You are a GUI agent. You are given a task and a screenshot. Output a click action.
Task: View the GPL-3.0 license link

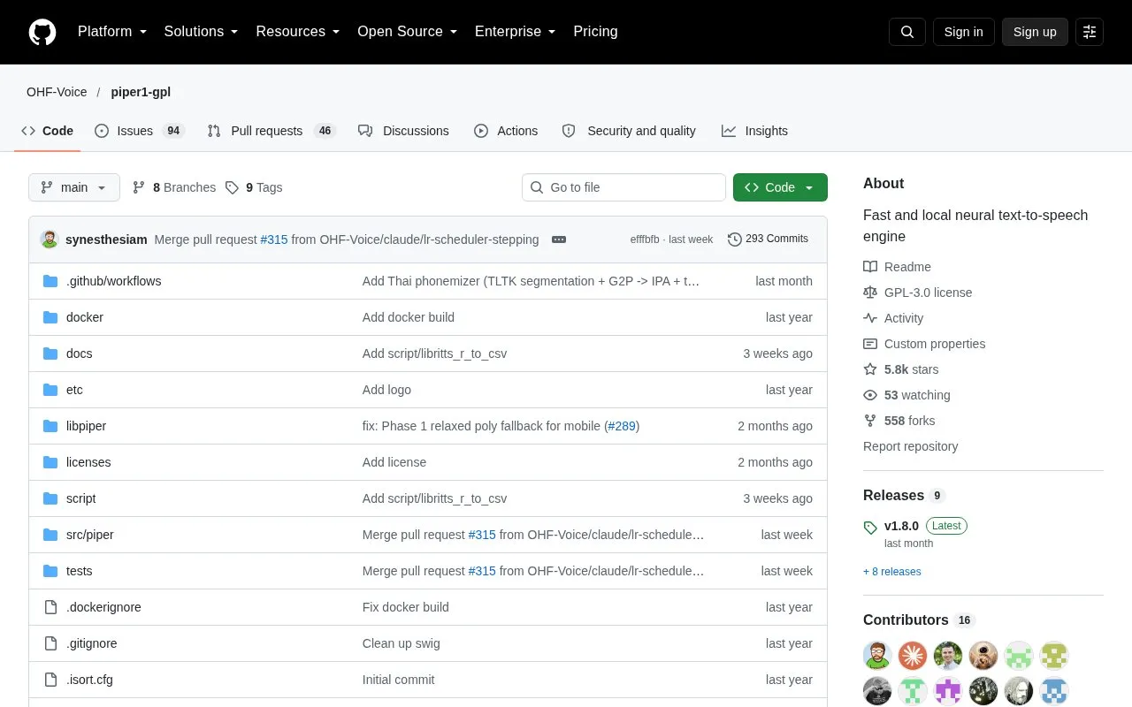[x=918, y=293]
